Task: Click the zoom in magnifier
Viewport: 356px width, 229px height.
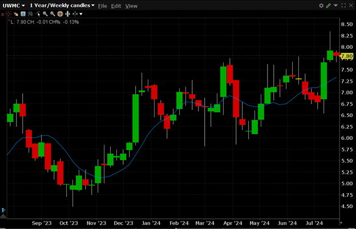Action: pyautogui.click(x=45, y=14)
